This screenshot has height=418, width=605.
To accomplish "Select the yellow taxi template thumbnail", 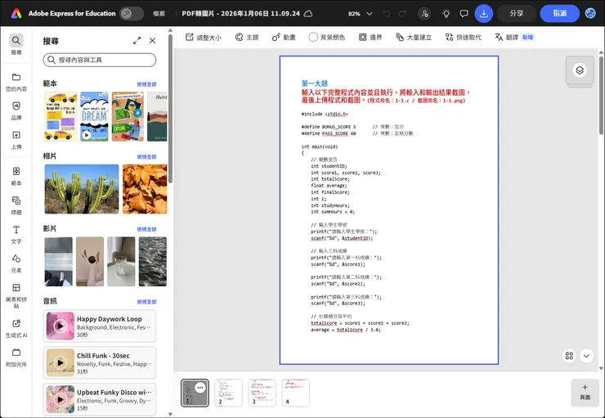I will (x=60, y=116).
